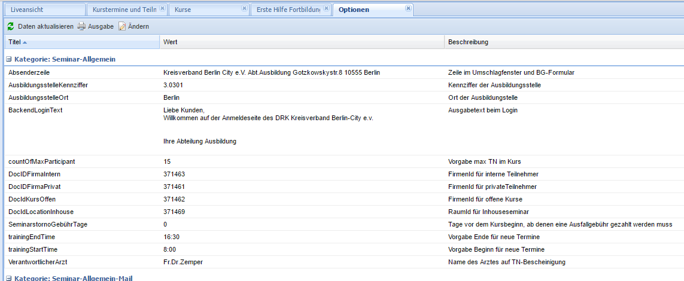This screenshot has height=281, width=684.
Task: Close the Erste Hilfe Fortbildung tab
Action: coord(326,8)
